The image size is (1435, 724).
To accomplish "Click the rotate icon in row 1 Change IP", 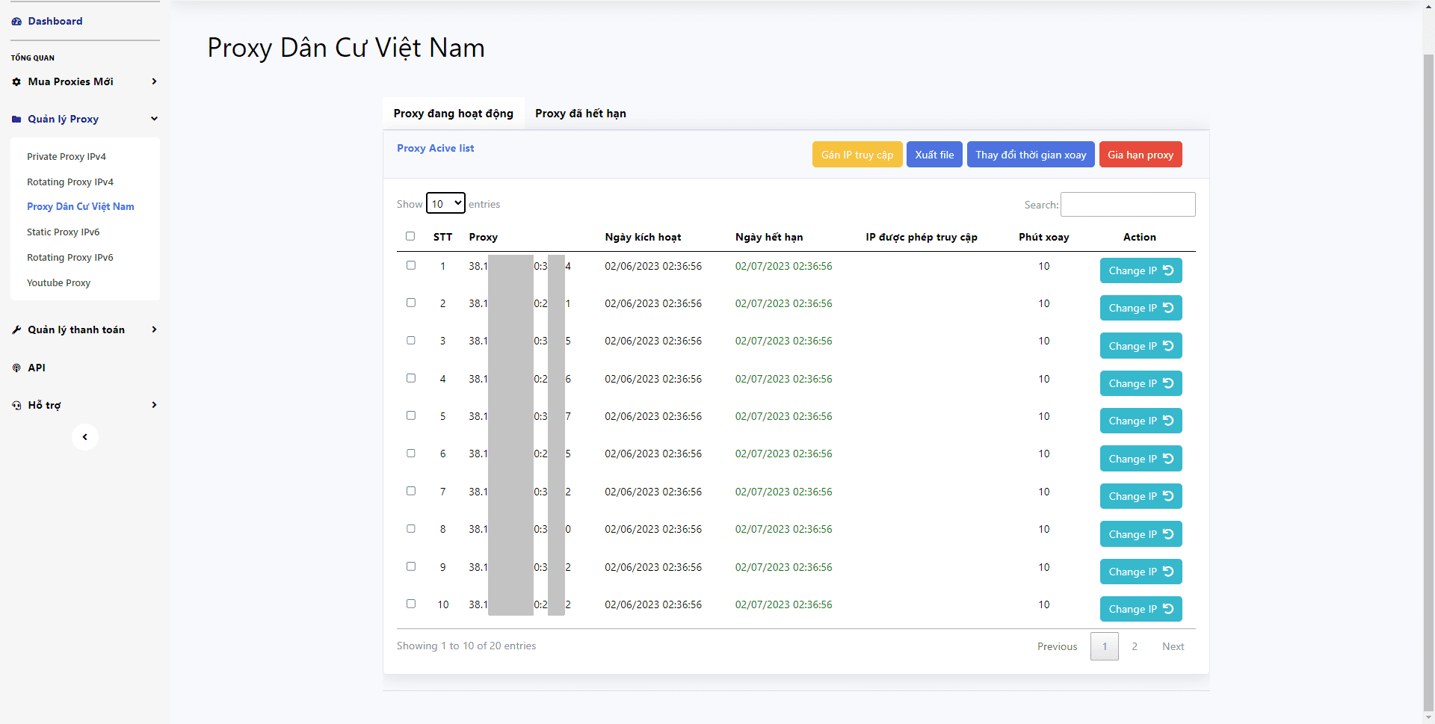I will point(1168,270).
